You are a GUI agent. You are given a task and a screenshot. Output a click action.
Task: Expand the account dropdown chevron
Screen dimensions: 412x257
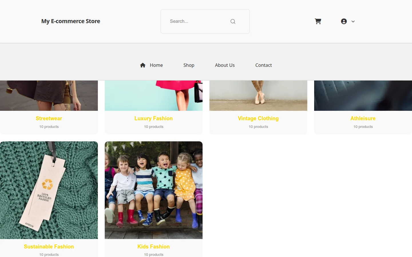(x=353, y=21)
